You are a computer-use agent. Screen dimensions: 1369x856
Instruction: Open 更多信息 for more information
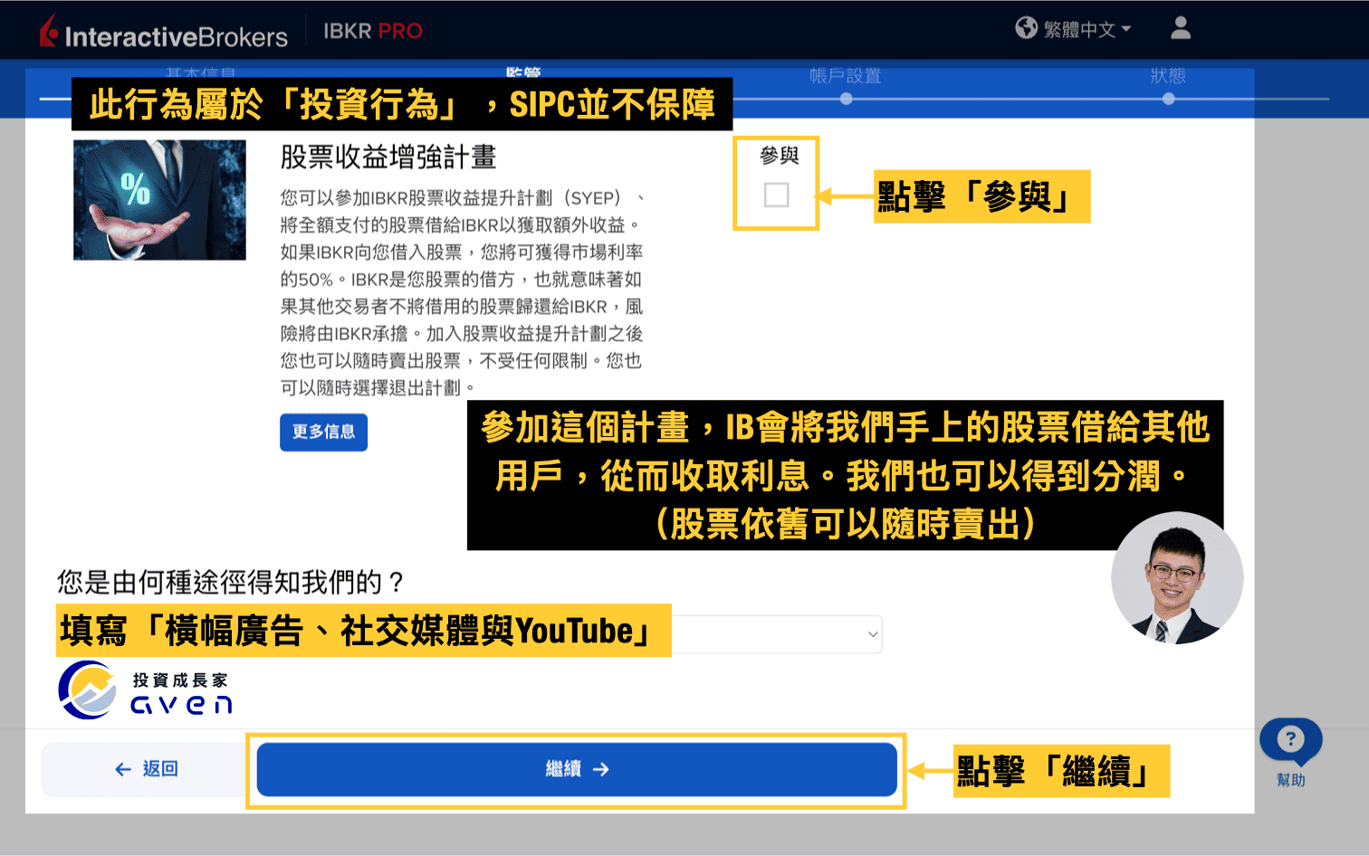click(323, 433)
